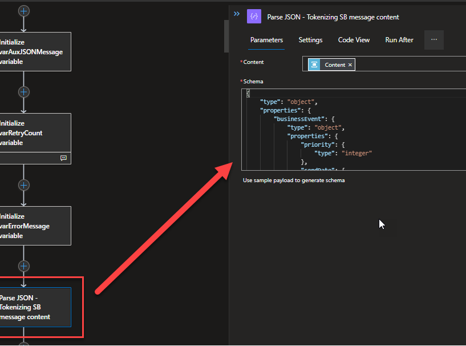Click into the Schema editor box

(354, 130)
